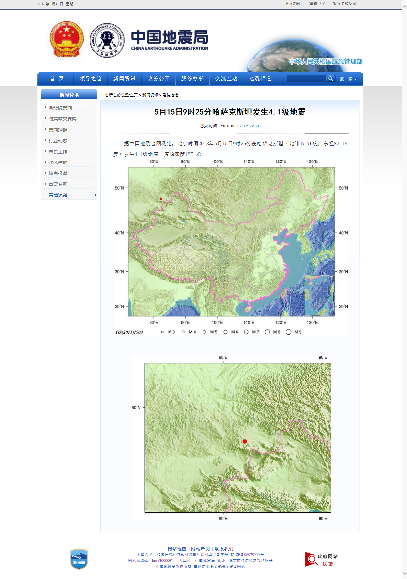Expand the 防震减灾要闻 sidebar arrow
407x579 pixels.
(x=45, y=118)
